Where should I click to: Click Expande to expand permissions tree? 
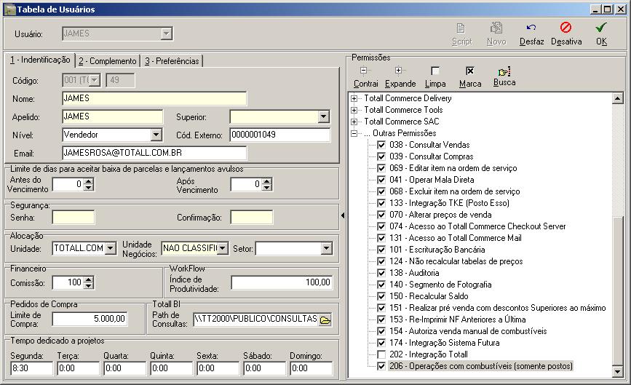pos(400,77)
